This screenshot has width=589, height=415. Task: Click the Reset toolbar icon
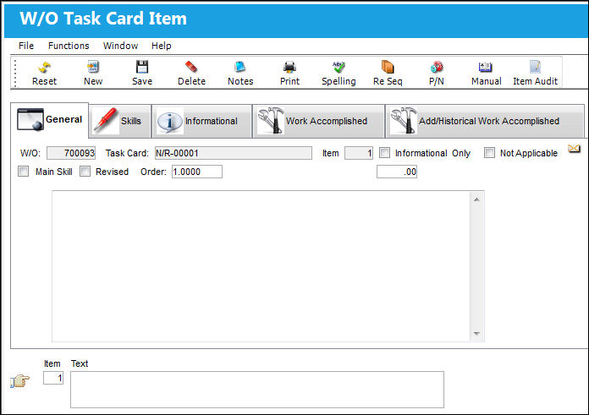pos(44,74)
